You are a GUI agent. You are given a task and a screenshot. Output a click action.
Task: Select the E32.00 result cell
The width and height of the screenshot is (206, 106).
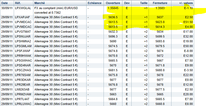(x=188, y=36)
